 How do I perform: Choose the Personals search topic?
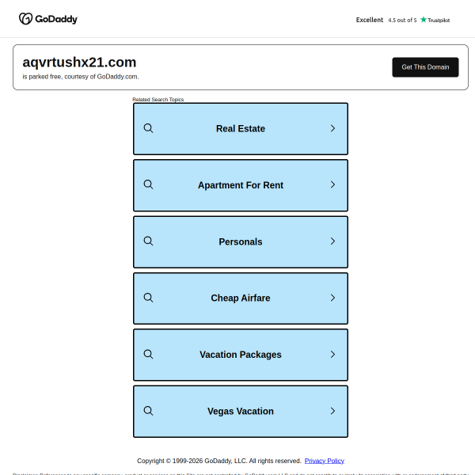(241, 241)
